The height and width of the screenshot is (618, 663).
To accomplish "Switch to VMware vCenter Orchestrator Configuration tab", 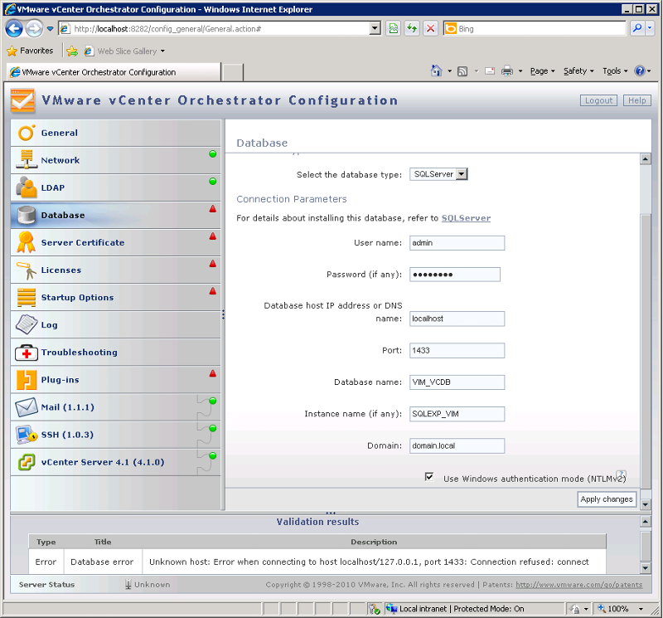I will pyautogui.click(x=114, y=72).
